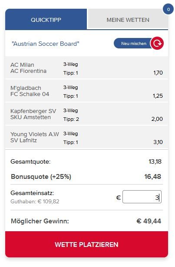Switch to the Quicktipp tab
Screen dimensions: 175x267
click(46, 20)
